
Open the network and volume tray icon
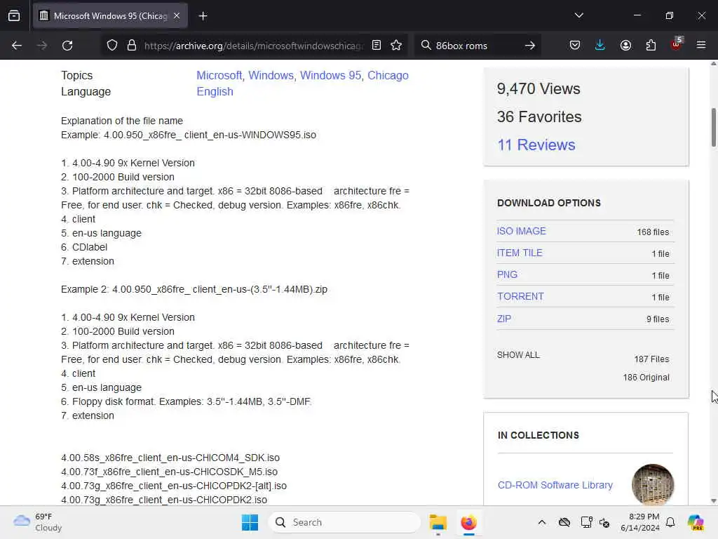[x=604, y=522]
